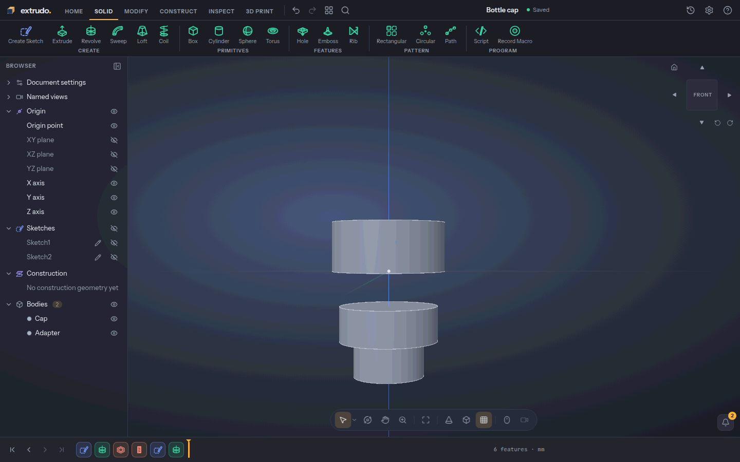Select the Create Sketch tool
Screen dimensions: 740x462
point(26,35)
